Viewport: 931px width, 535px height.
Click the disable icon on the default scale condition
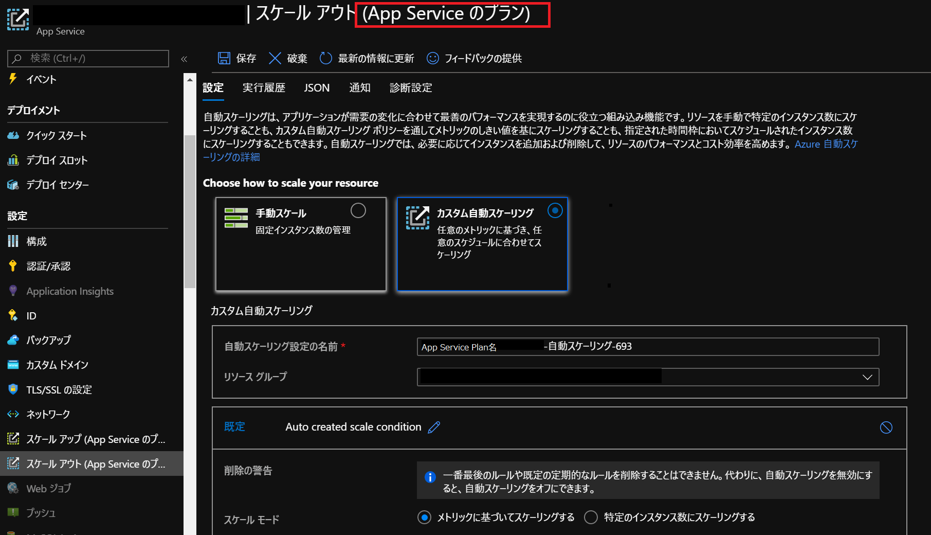(x=886, y=427)
